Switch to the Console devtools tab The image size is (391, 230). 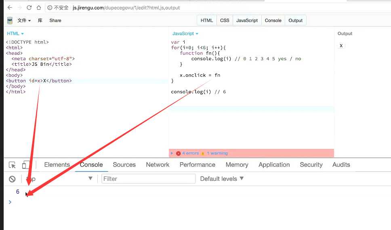point(91,165)
